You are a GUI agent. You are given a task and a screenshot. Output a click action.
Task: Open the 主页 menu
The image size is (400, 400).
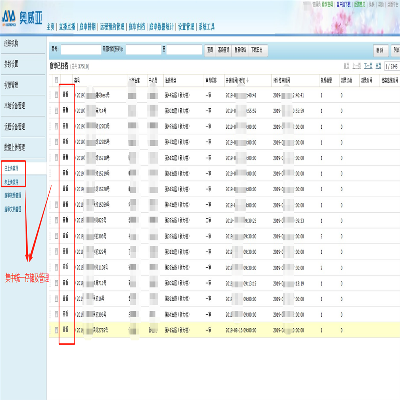50,27
